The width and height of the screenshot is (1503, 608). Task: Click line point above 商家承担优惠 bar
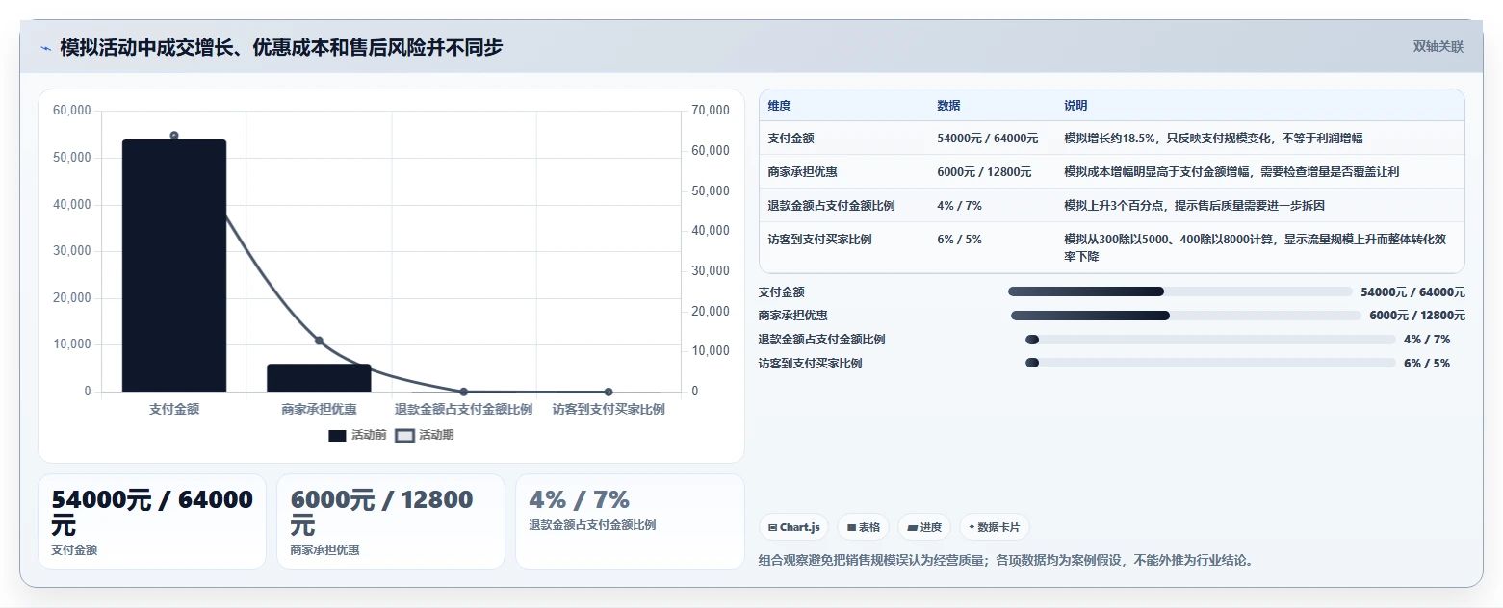pyautogui.click(x=319, y=341)
